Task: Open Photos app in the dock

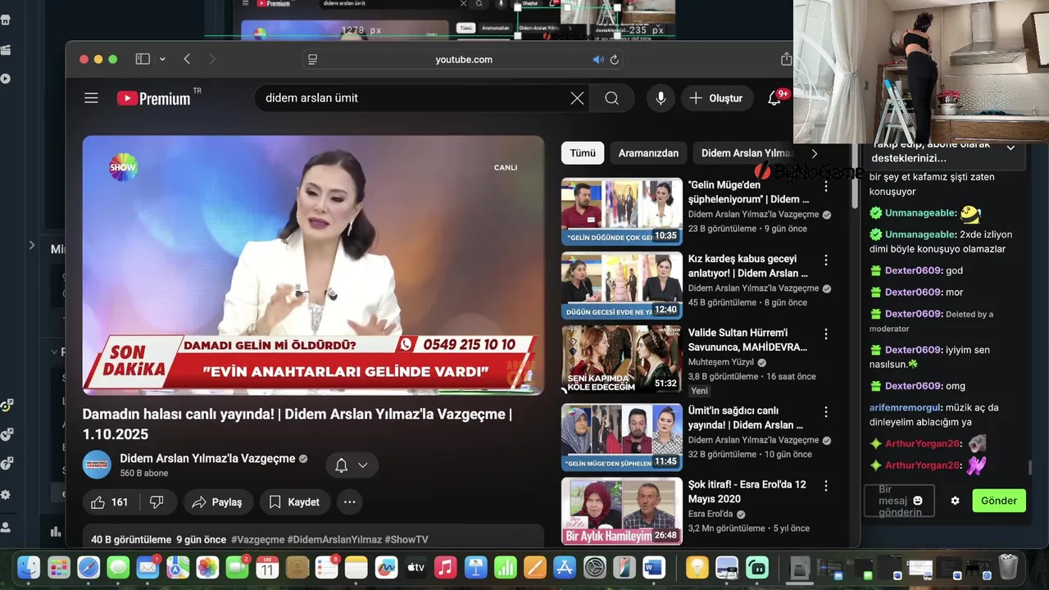Action: click(207, 567)
